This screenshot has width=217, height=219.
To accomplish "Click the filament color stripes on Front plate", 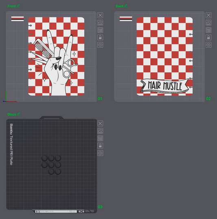I will [x=18, y=19].
